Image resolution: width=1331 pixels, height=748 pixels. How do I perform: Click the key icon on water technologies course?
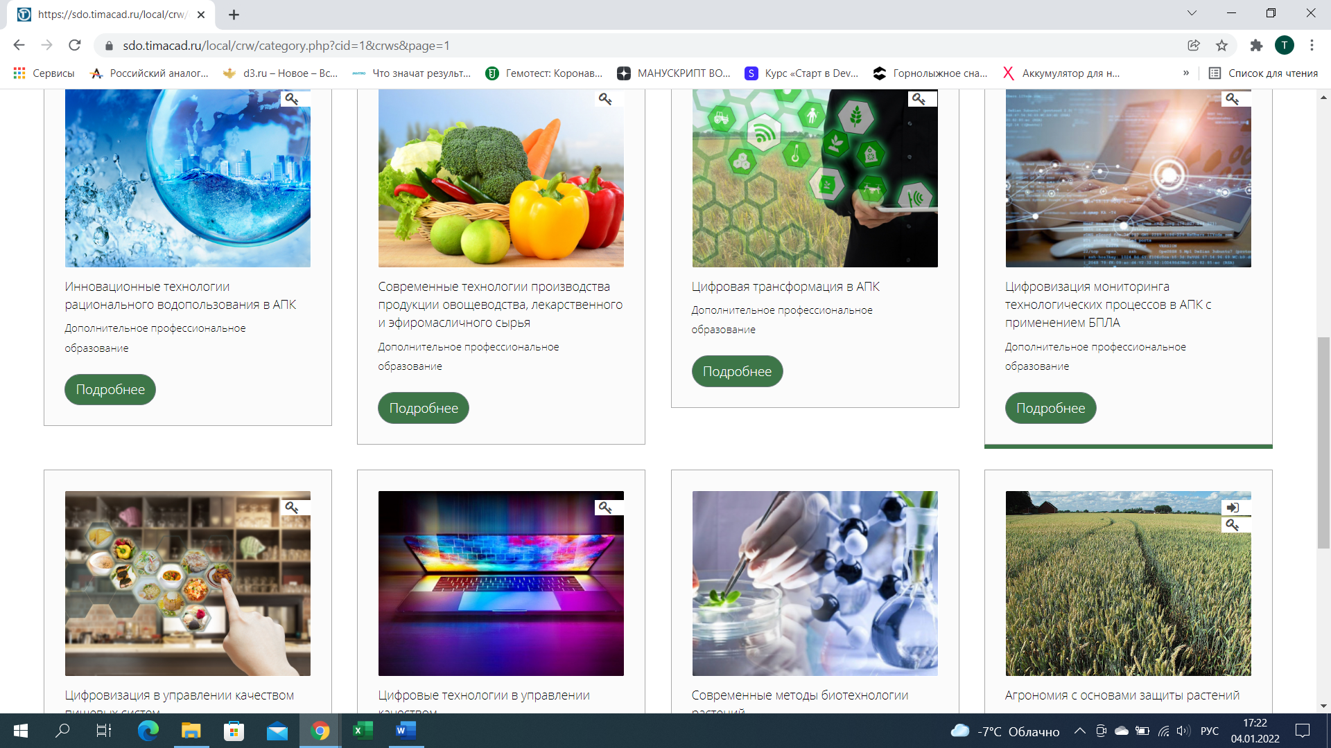(x=292, y=99)
